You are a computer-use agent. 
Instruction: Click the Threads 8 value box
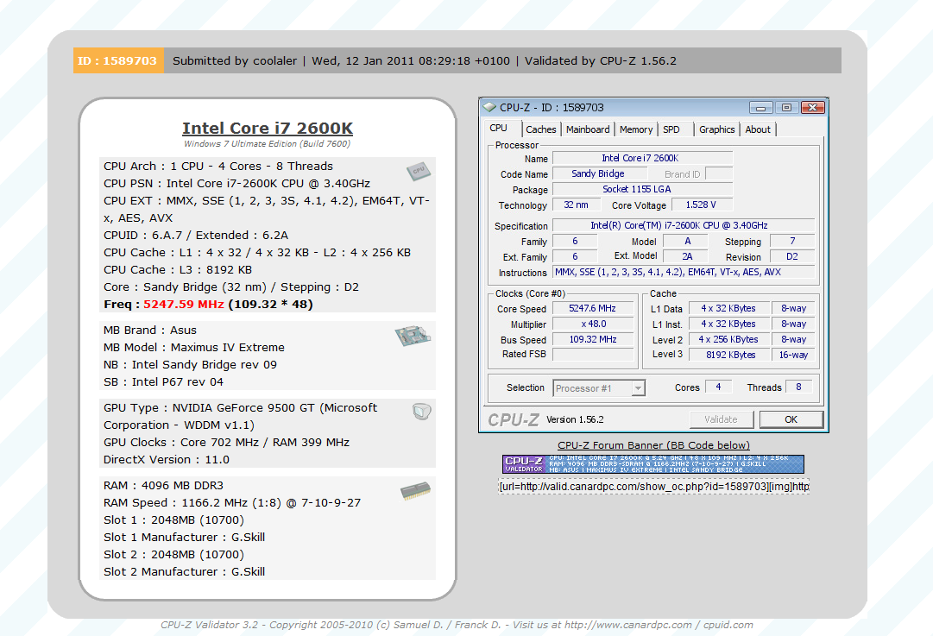(798, 387)
